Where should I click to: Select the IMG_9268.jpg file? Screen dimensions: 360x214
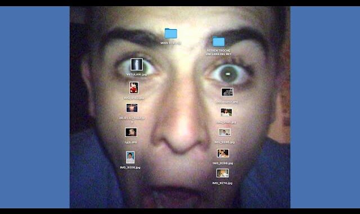223,153
